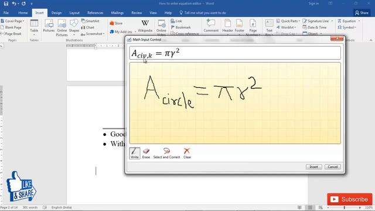Insert Date & Time
Viewport: 375px width, 211px height.
(315, 28)
